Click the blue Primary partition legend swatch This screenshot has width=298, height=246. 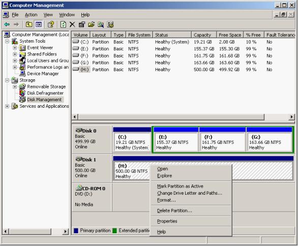(76, 231)
